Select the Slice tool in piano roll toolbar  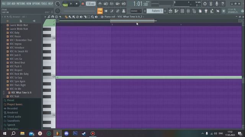click(85, 17)
